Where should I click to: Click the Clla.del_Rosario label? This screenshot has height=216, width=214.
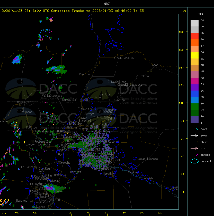pyautogui.click(x=121, y=58)
